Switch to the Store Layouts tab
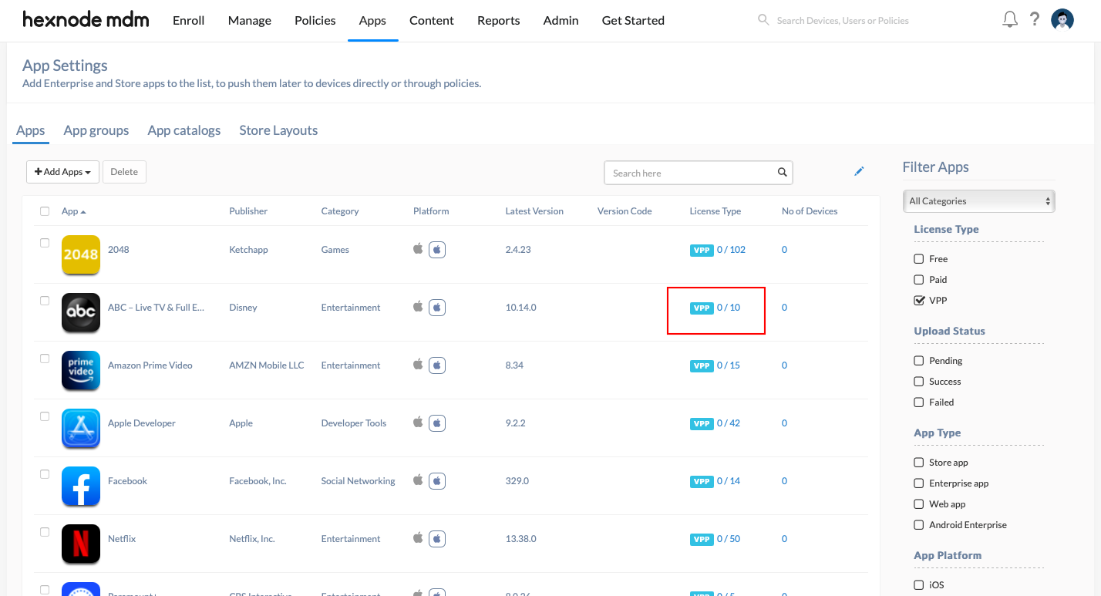Image resolution: width=1101 pixels, height=596 pixels. [278, 130]
